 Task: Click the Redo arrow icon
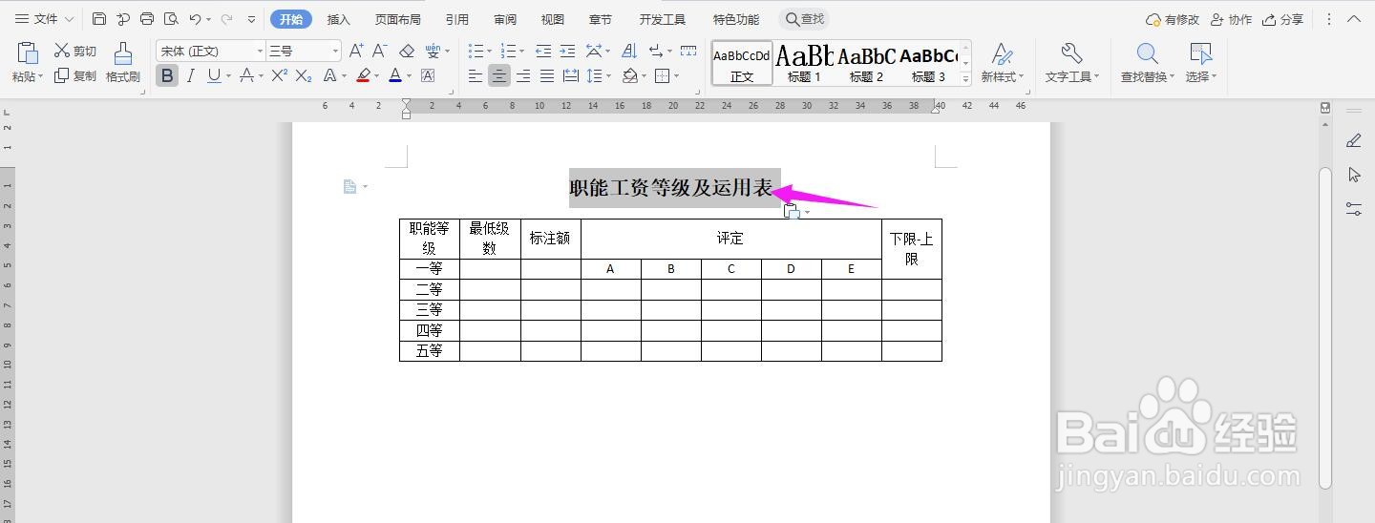[226, 19]
